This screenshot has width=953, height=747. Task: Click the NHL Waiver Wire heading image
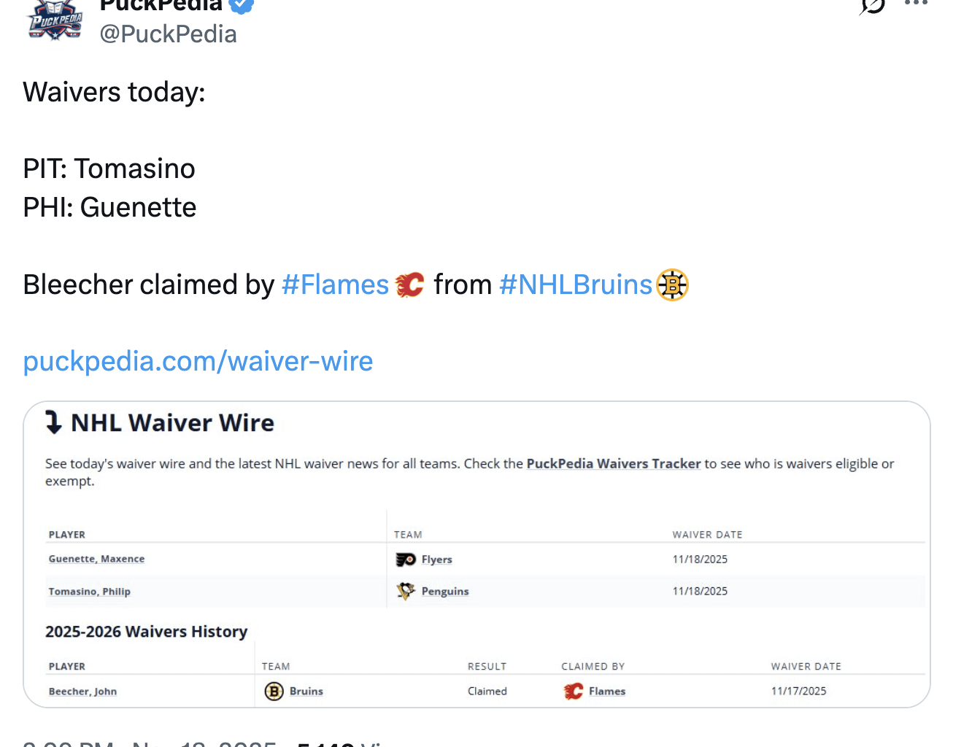pyautogui.click(x=160, y=423)
